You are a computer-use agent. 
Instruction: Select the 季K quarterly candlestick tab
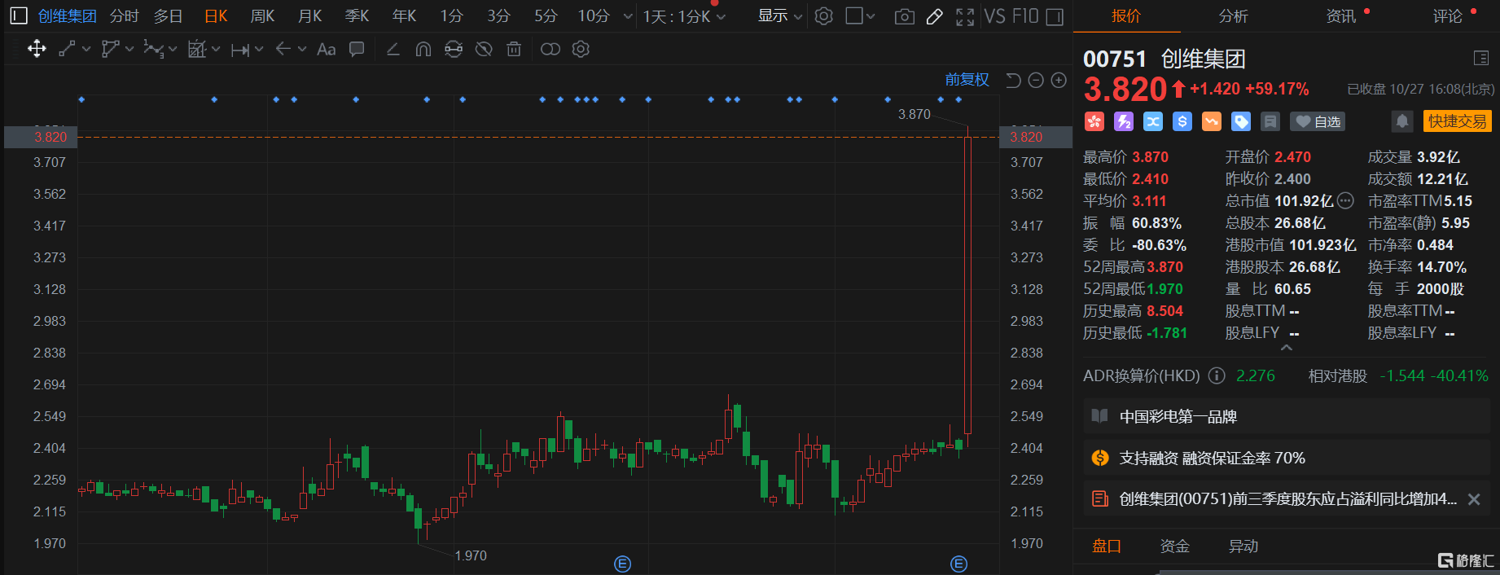pyautogui.click(x=357, y=16)
